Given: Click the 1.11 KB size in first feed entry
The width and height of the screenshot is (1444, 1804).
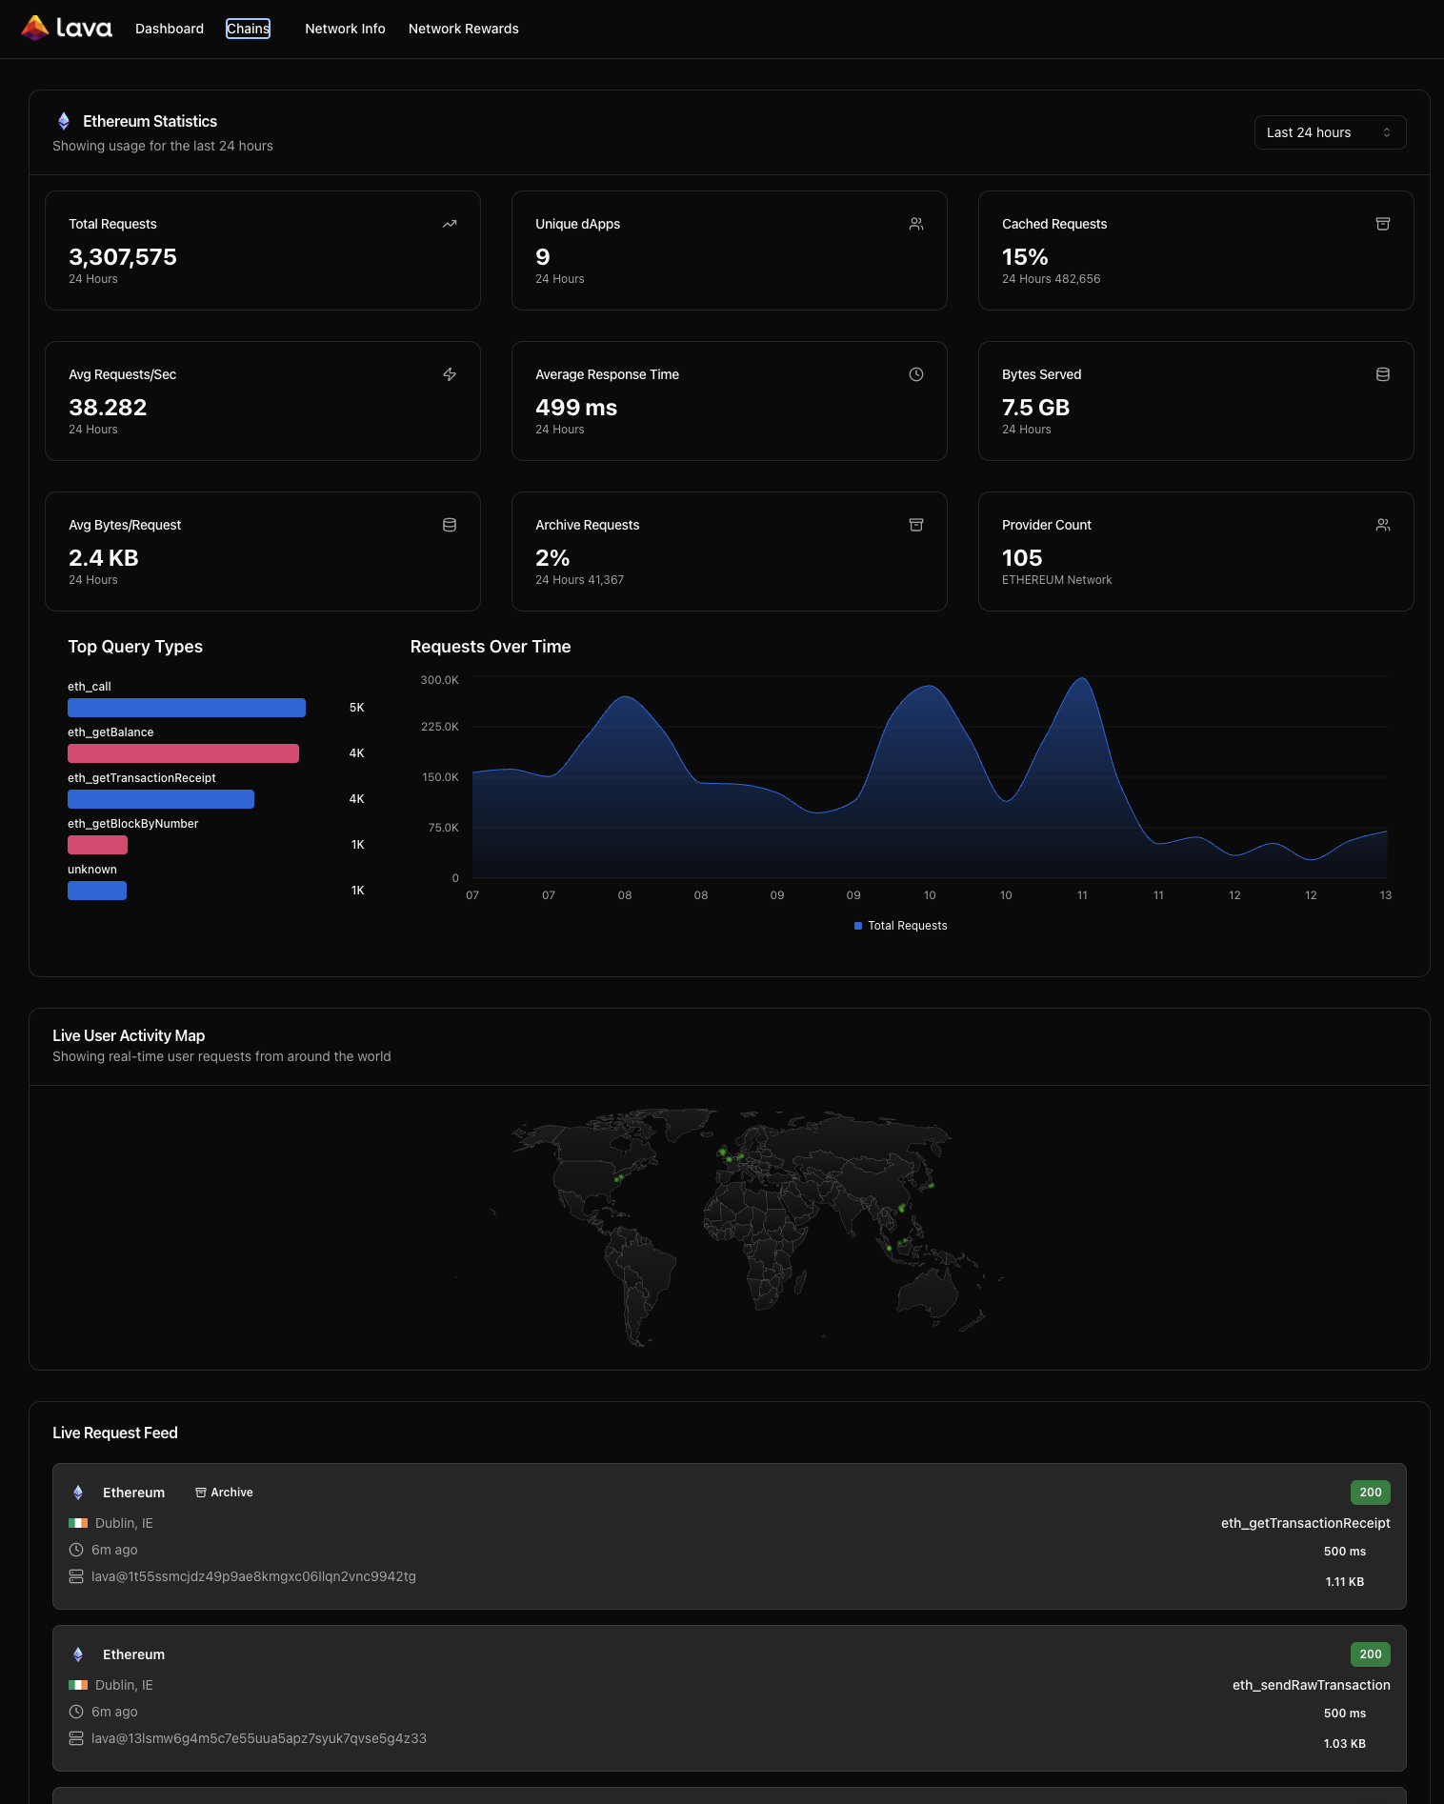Looking at the screenshot, I should click(1345, 1582).
